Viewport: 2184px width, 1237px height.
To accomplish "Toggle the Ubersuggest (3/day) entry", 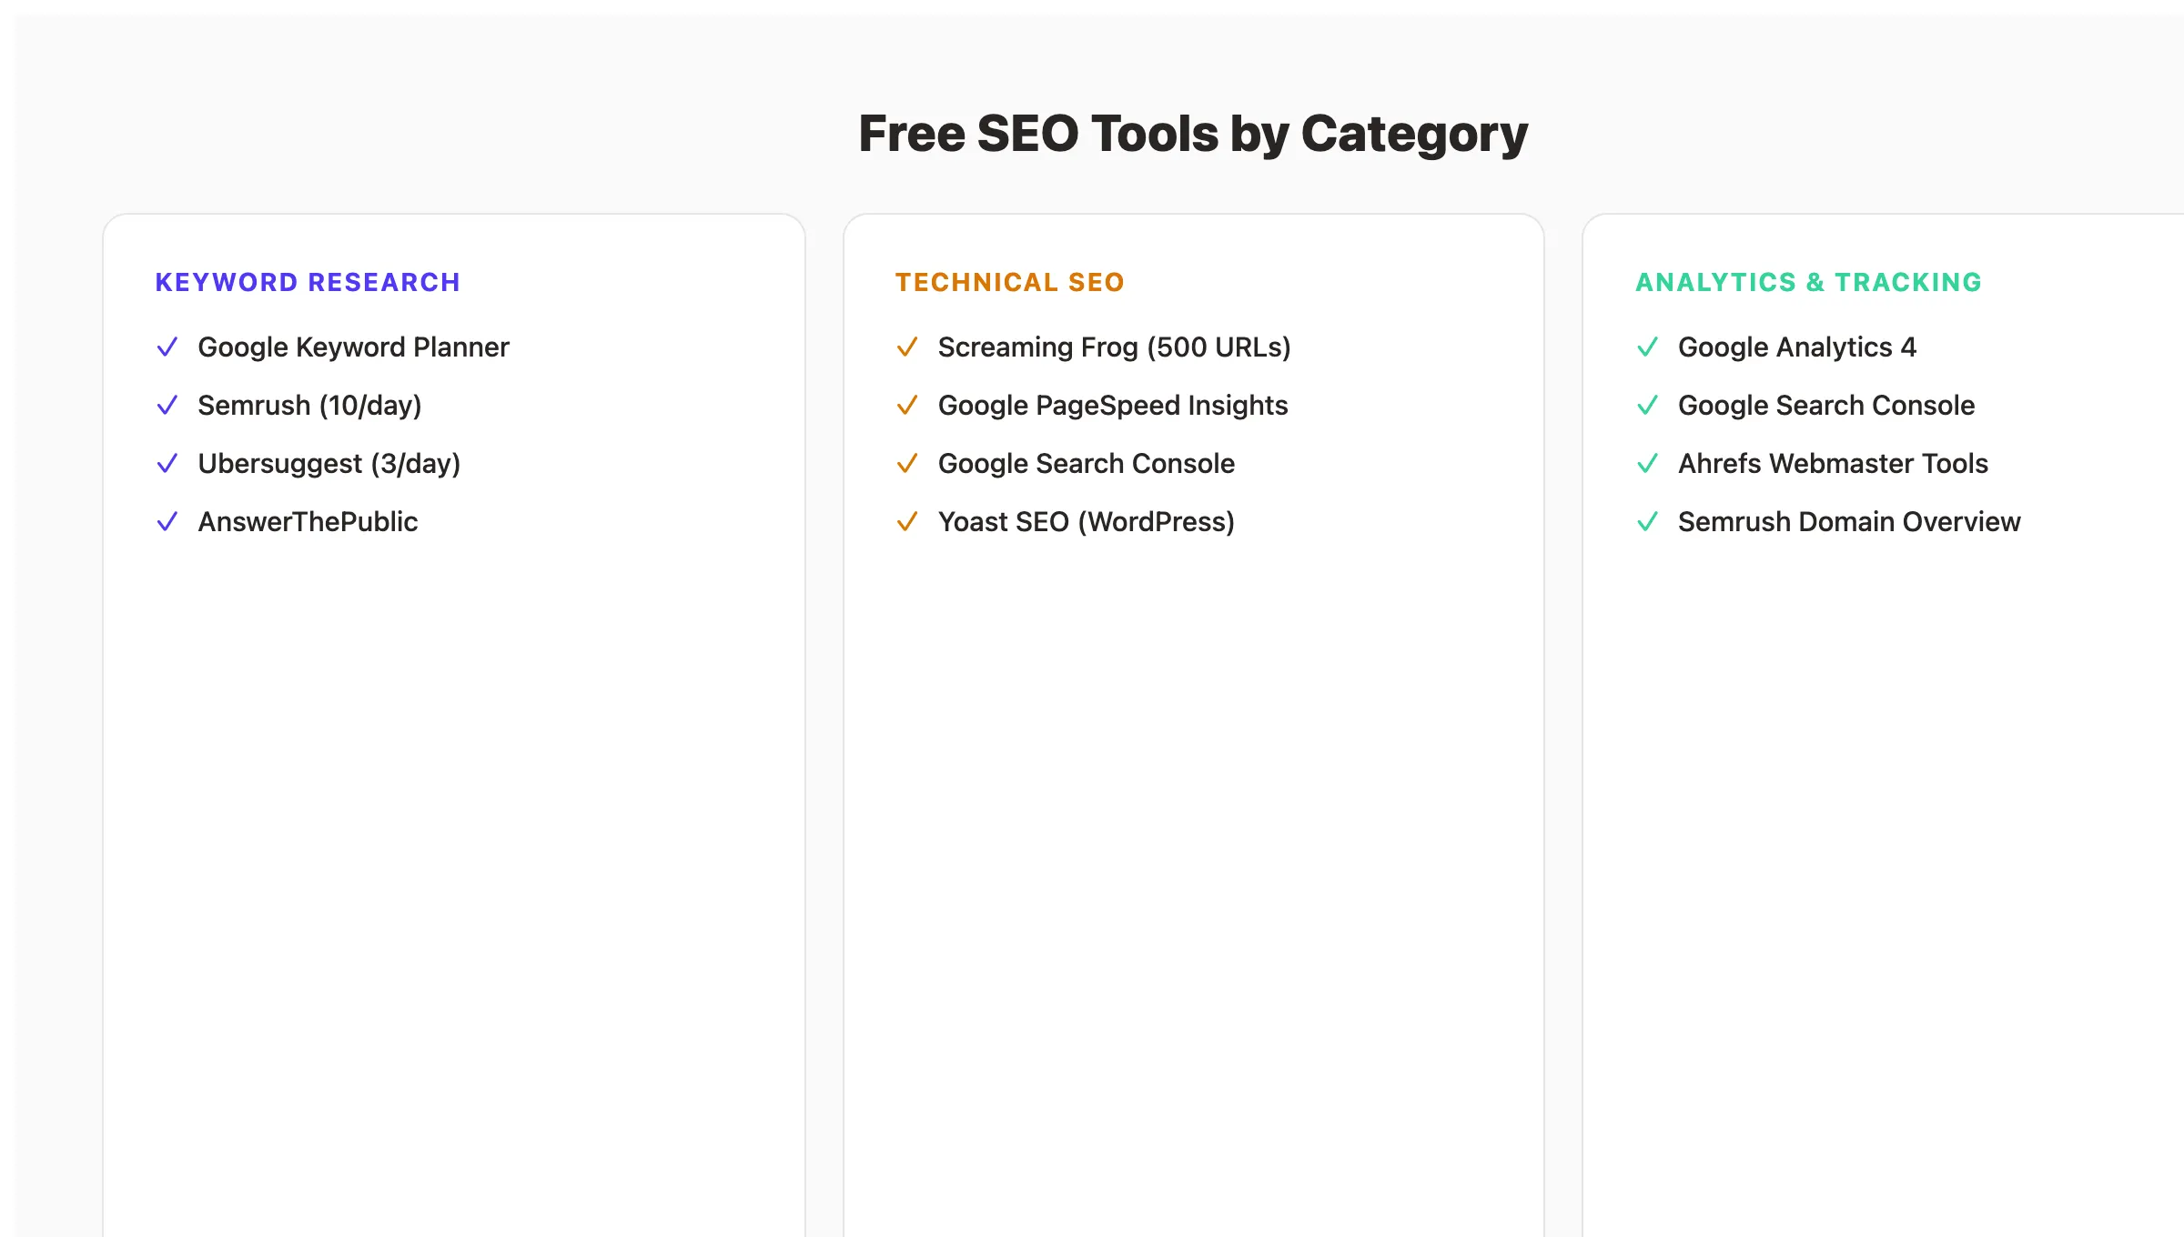I will point(329,463).
